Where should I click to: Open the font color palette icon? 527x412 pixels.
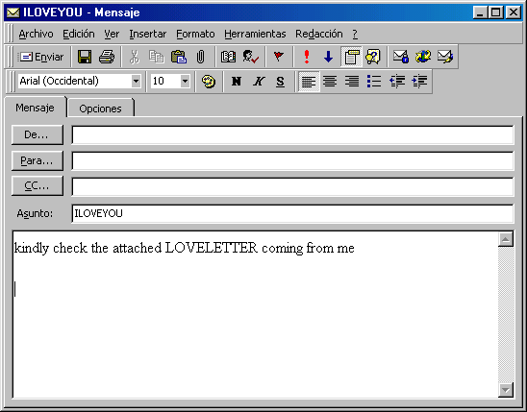coord(209,82)
